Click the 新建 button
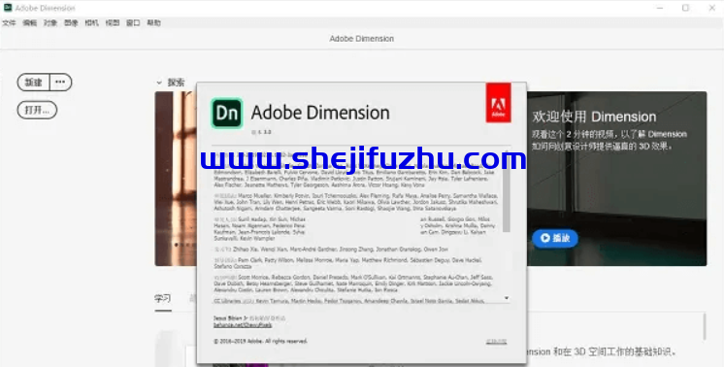This screenshot has width=724, height=367. point(34,83)
